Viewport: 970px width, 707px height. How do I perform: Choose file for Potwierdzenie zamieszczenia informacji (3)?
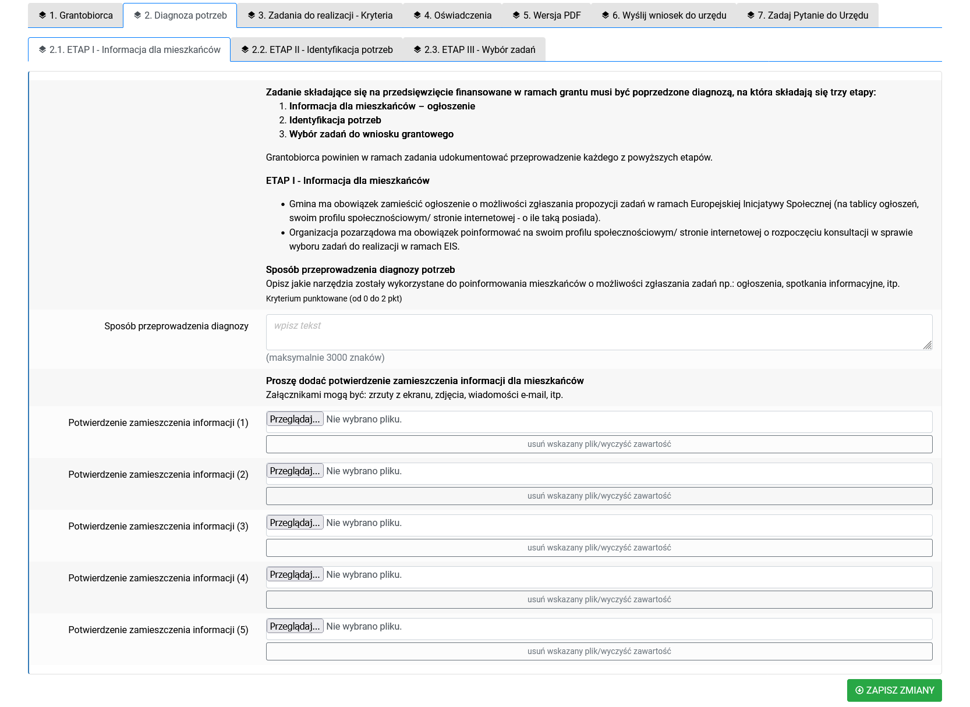point(295,523)
